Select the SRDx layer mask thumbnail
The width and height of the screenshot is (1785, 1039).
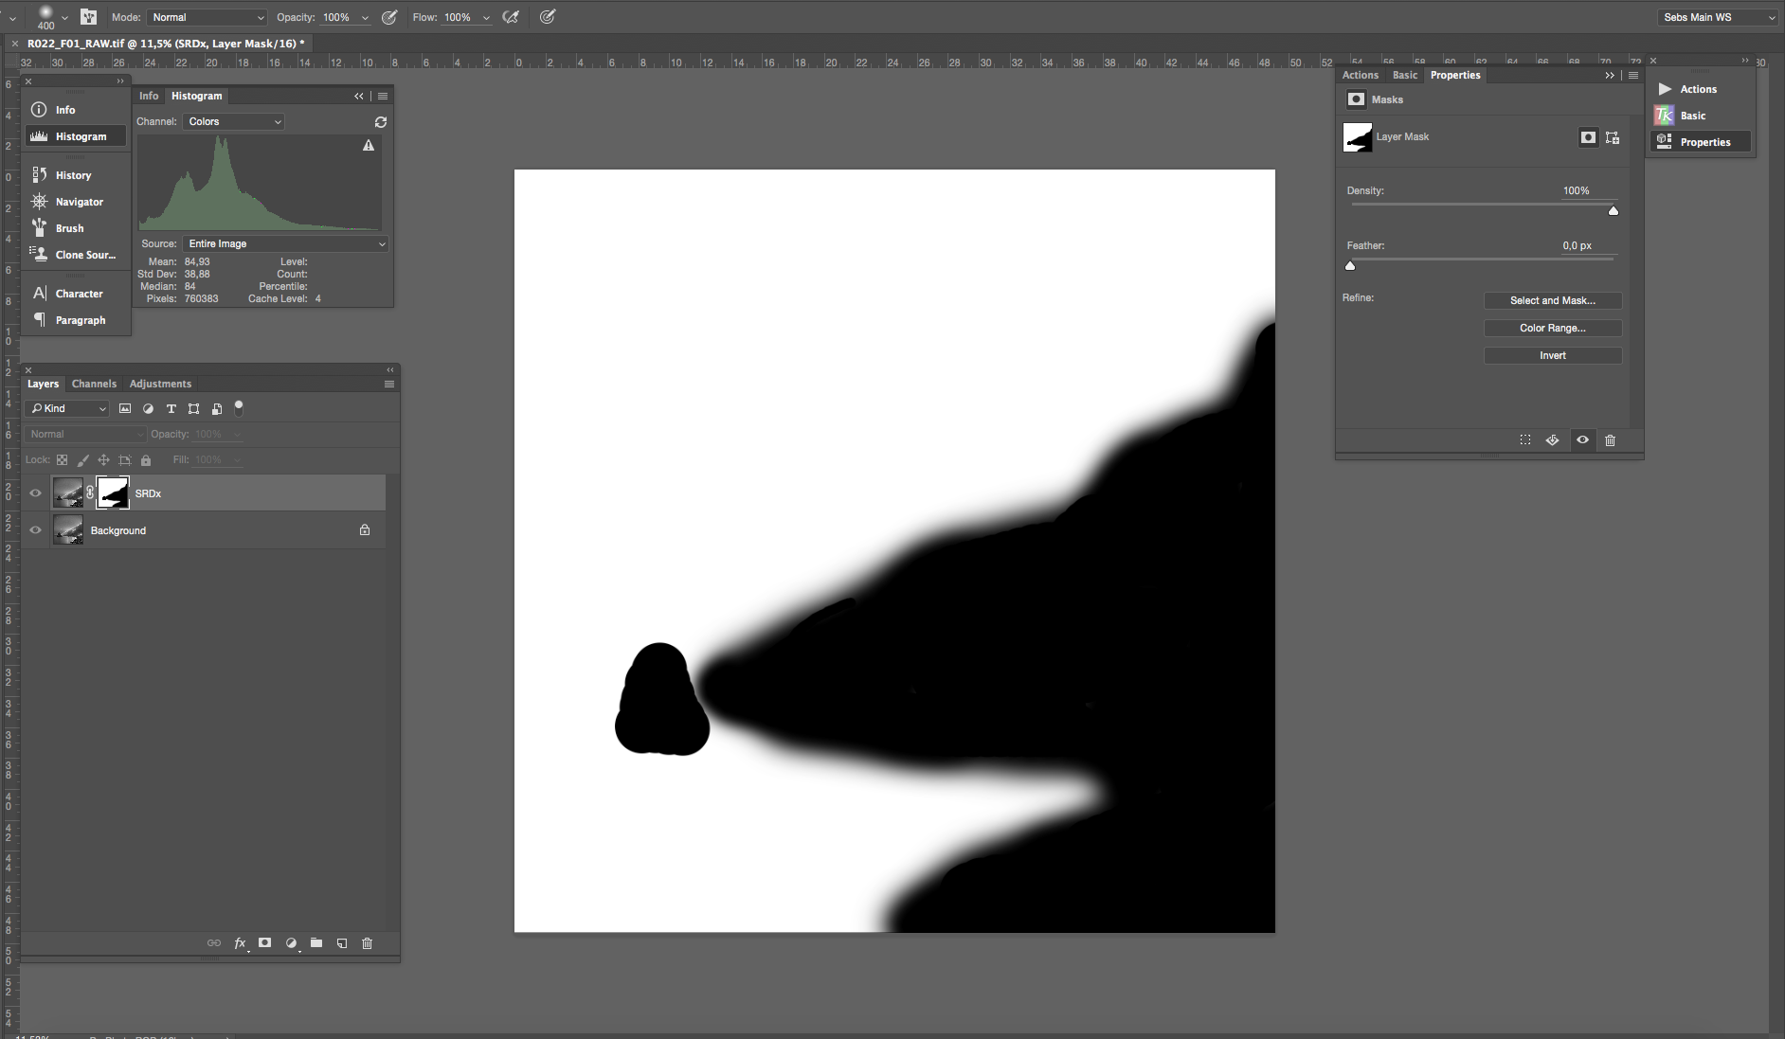click(x=113, y=493)
